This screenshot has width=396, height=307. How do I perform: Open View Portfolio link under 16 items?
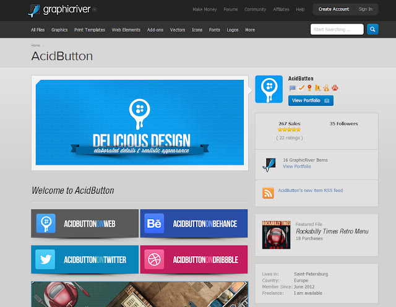tap(297, 166)
